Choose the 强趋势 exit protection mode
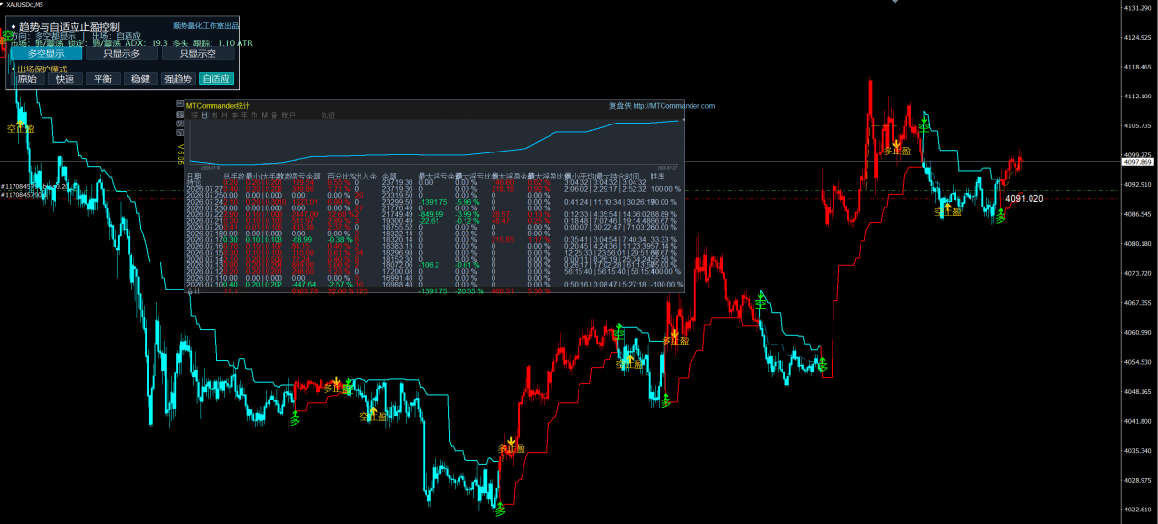 pyautogui.click(x=178, y=79)
